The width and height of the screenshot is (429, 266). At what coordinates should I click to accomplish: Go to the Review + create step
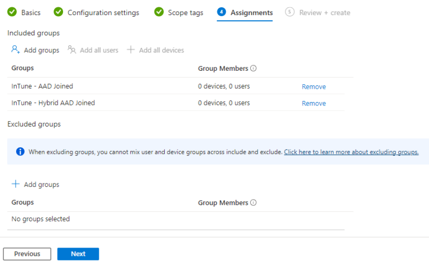click(325, 12)
